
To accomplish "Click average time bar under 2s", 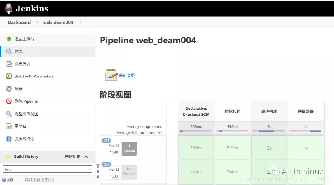I will coord(268,131).
